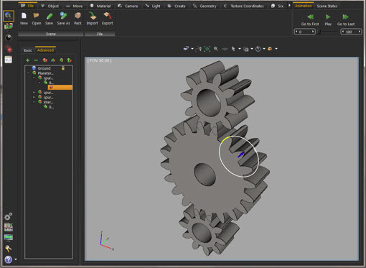Click the clock viewport toolbar icon
The image size is (366, 268).
258,49
